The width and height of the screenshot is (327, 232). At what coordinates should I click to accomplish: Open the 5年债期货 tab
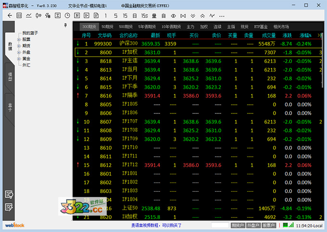point(147,26)
